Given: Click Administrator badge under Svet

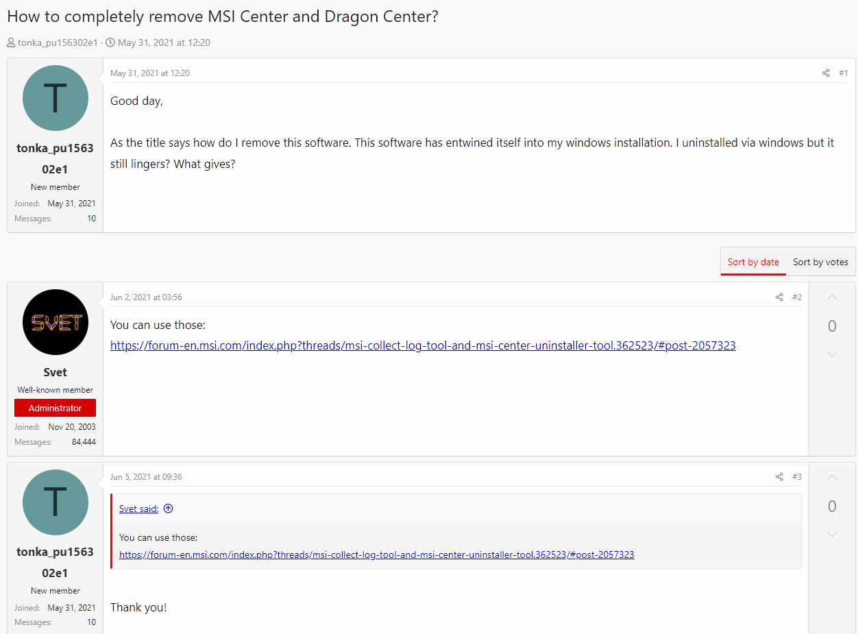Looking at the screenshot, I should pyautogui.click(x=56, y=408).
